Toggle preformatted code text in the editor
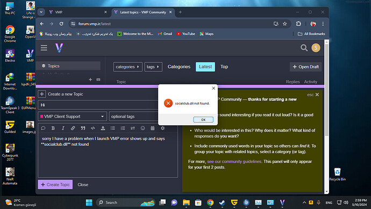The width and height of the screenshot is (371, 209). pyautogui.click(x=92, y=128)
